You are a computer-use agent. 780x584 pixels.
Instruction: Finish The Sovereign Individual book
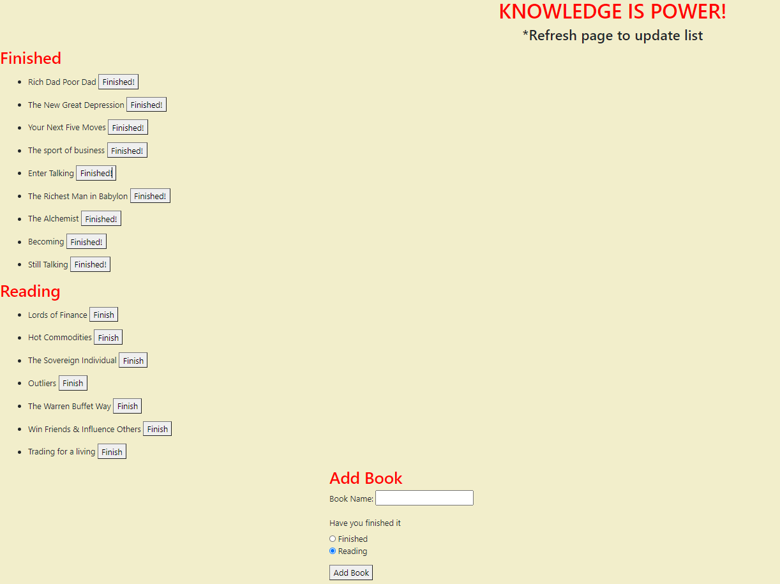pos(133,361)
